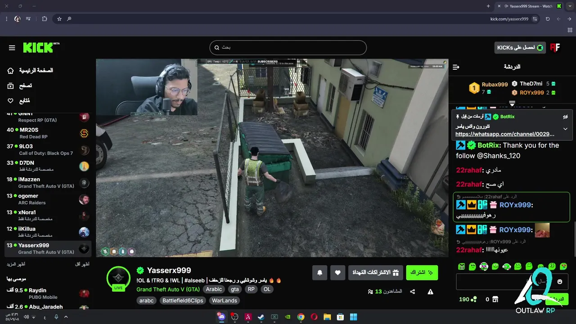Open the channel points 190 indicator
This screenshot has height=324, width=576.
(468, 299)
